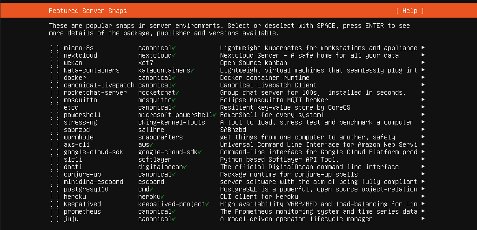Expand the juju row arrow

coord(423,219)
